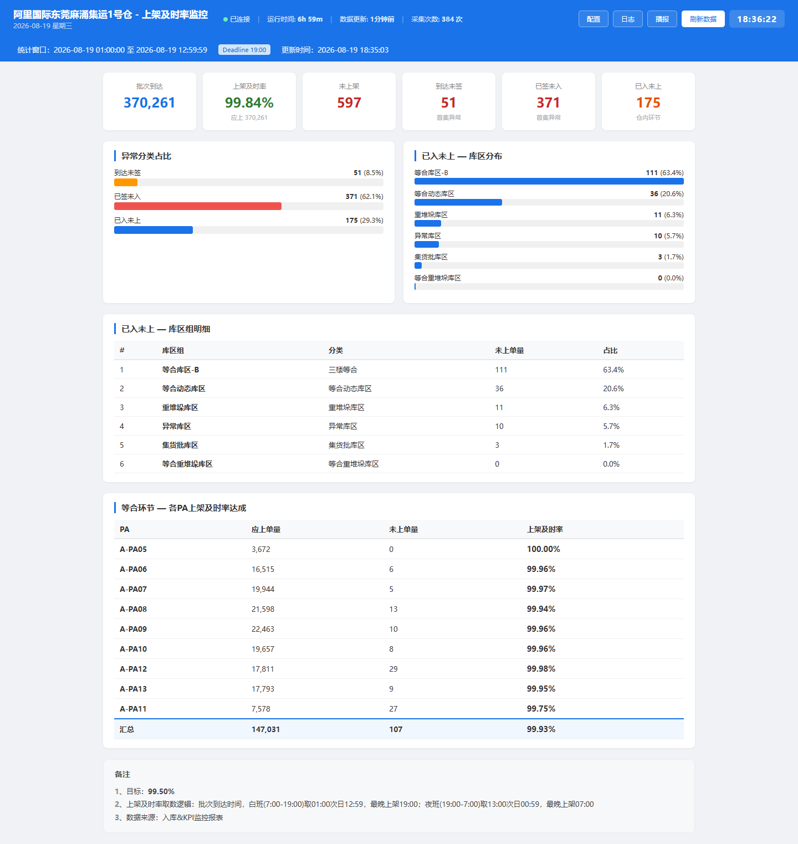The width and height of the screenshot is (798, 844).
Task: Click 应上单量 column header
Action: (x=266, y=529)
